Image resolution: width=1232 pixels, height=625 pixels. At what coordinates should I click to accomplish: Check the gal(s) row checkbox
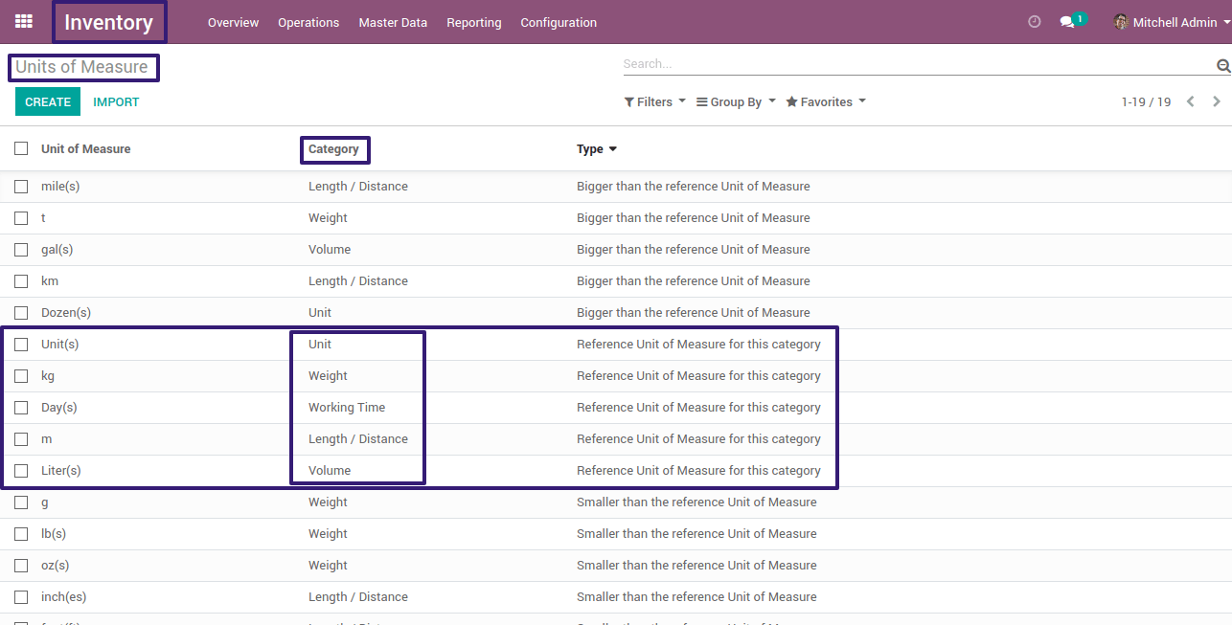click(21, 250)
